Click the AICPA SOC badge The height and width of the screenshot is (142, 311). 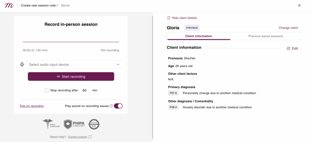[94, 124]
